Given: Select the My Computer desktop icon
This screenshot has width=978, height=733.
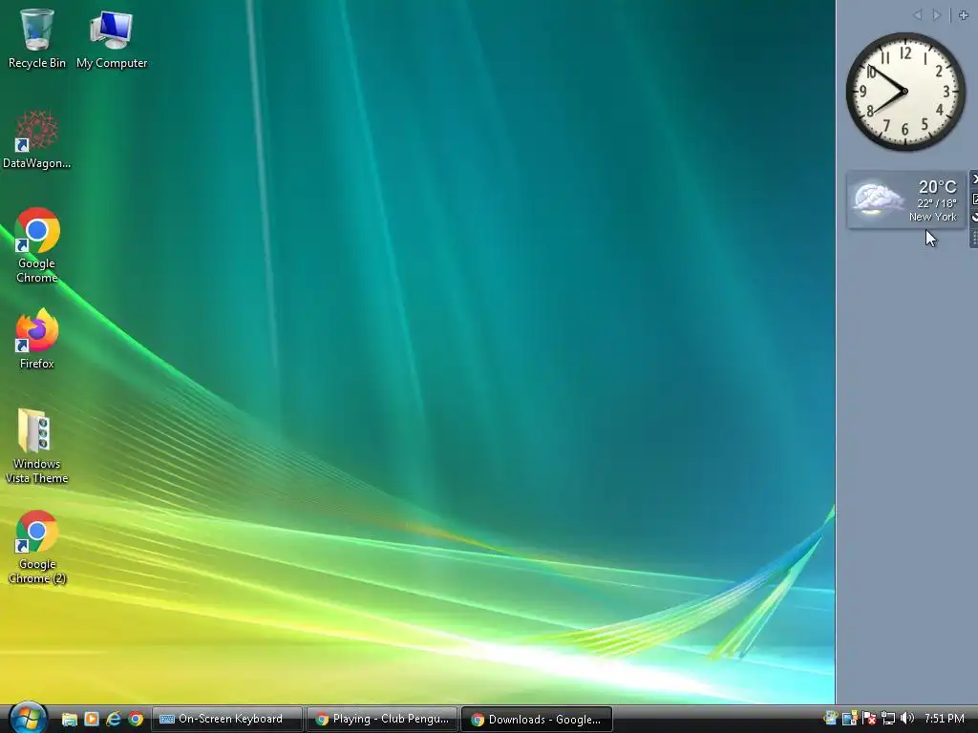Looking at the screenshot, I should tap(112, 38).
